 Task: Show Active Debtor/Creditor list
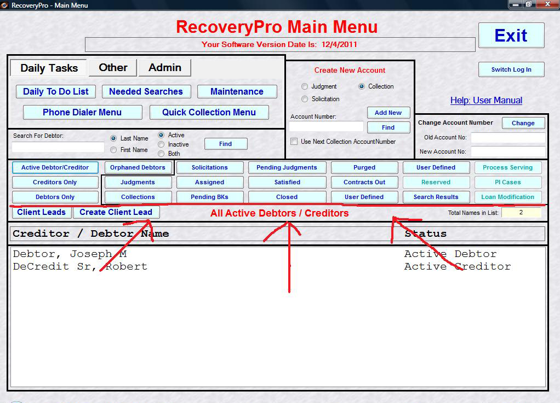55,167
